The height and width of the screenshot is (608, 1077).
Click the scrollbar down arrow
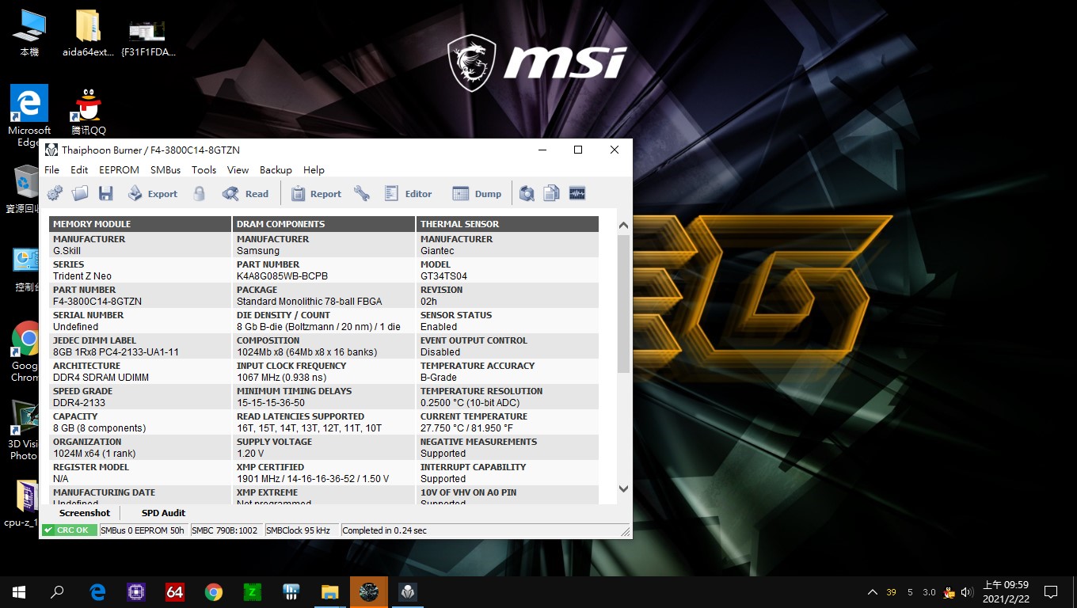[x=623, y=489]
